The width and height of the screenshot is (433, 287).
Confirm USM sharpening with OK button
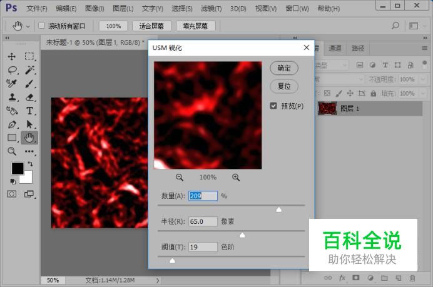tap(284, 68)
